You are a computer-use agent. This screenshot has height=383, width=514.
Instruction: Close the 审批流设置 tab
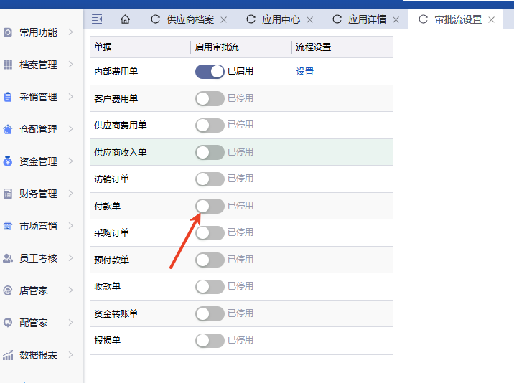(492, 19)
